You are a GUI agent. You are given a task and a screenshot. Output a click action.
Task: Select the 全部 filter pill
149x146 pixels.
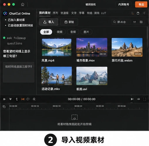46,32
